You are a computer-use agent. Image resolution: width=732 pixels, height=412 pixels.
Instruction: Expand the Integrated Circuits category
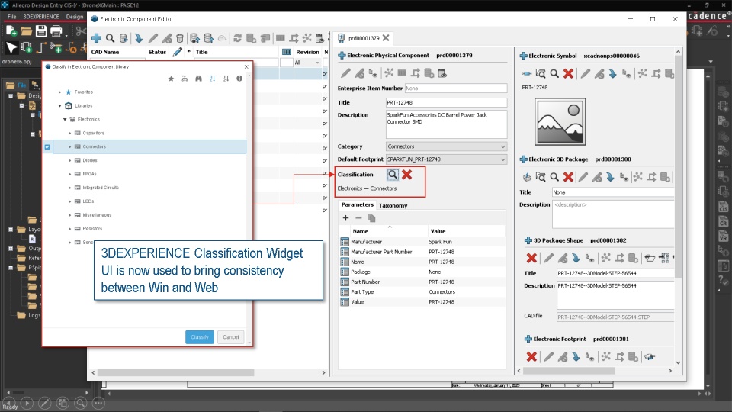coord(70,188)
